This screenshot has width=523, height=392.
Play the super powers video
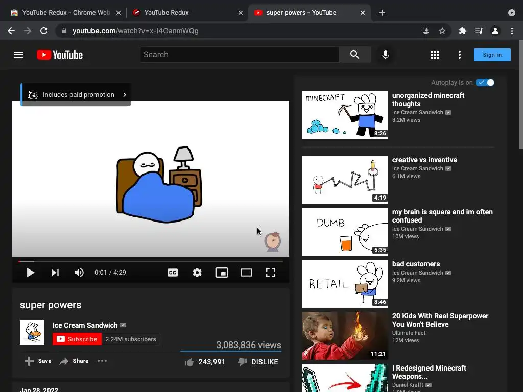pyautogui.click(x=30, y=273)
